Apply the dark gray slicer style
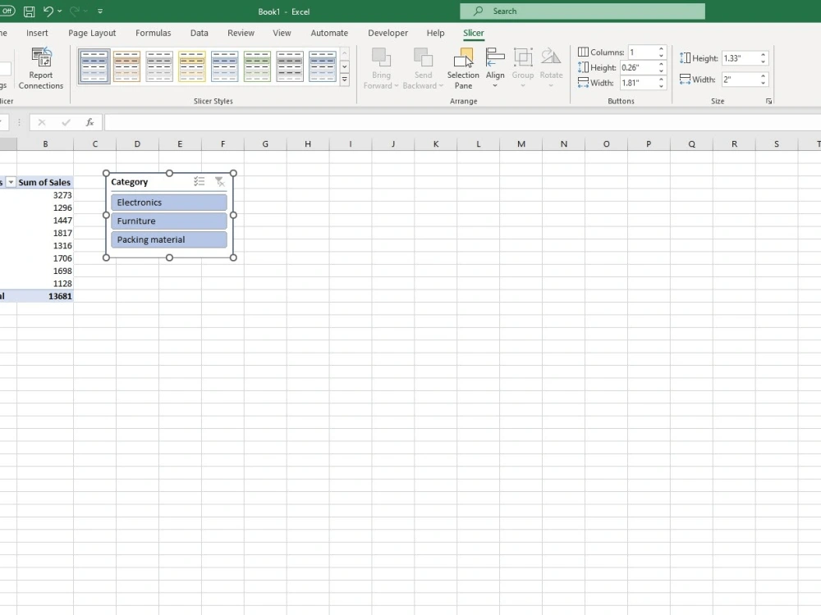The height and width of the screenshot is (615, 821). [x=290, y=66]
